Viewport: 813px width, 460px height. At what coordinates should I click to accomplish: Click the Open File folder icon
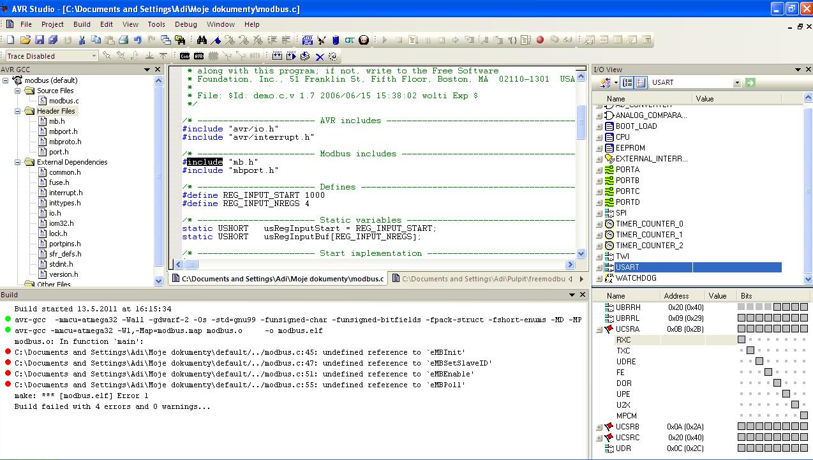(25, 40)
